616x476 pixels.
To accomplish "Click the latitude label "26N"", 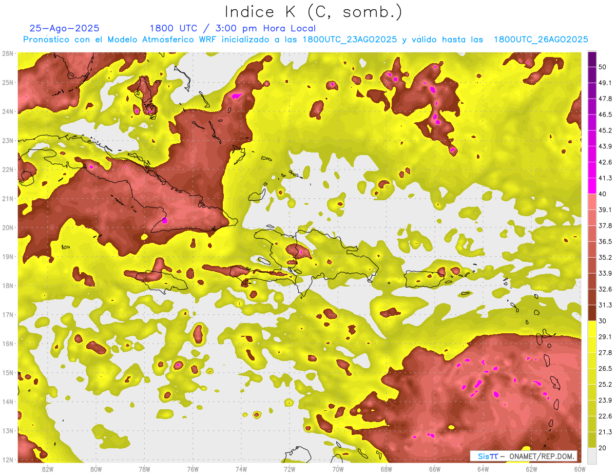I will [8, 53].
